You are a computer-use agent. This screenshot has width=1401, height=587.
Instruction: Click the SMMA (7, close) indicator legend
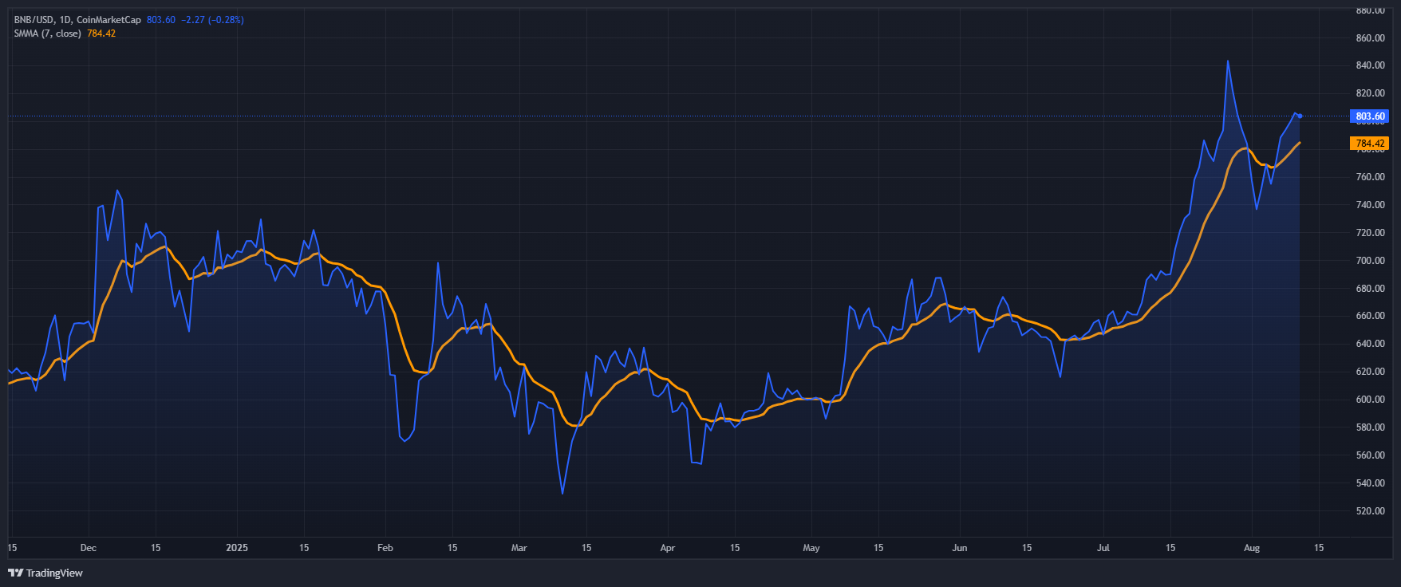47,33
